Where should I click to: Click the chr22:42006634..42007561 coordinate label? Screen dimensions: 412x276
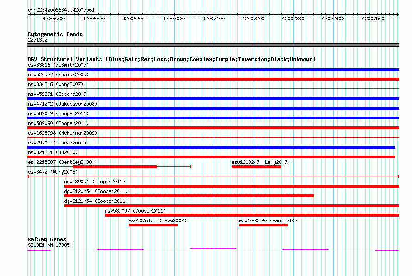(x=61, y=10)
